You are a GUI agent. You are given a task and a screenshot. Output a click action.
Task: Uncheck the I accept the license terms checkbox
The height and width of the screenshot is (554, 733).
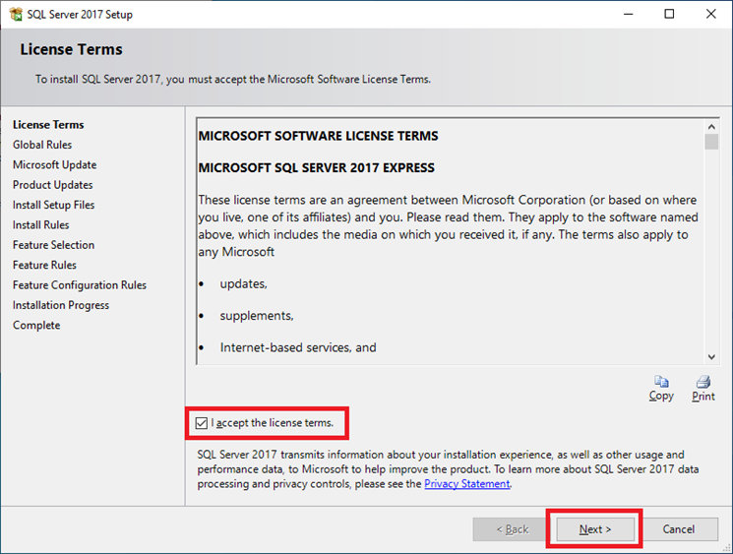tap(202, 423)
